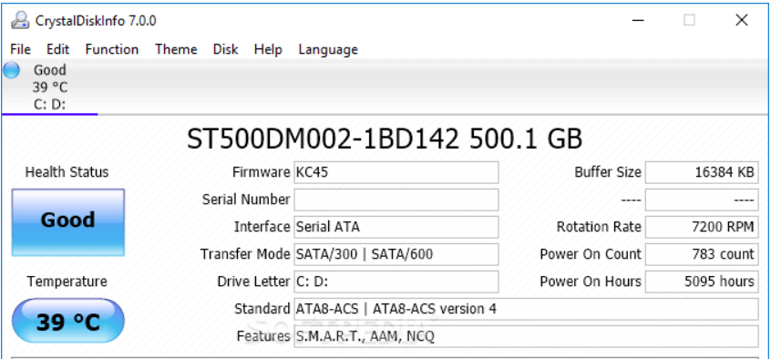Click the Features label
This screenshot has width=771, height=359.
coord(263,336)
